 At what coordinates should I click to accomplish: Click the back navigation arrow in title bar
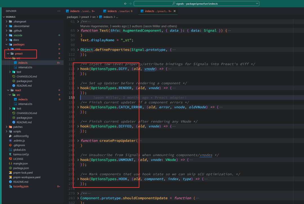(x=125, y=4)
